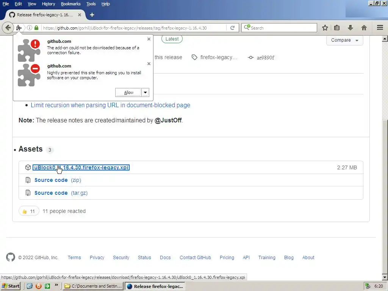
Task: Go to home page via house icon
Action: pyautogui.click(x=364, y=28)
